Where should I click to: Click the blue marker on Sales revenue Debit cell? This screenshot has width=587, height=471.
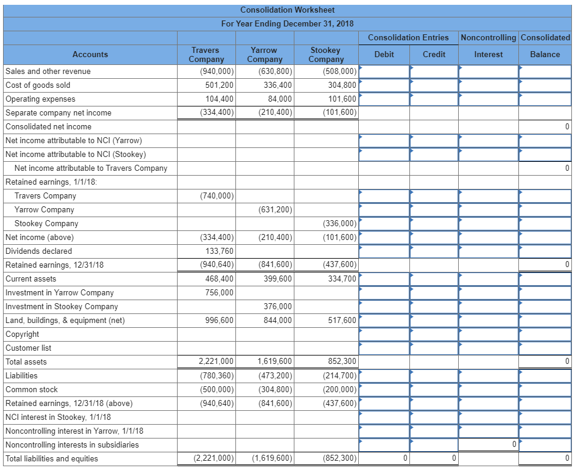click(x=361, y=68)
